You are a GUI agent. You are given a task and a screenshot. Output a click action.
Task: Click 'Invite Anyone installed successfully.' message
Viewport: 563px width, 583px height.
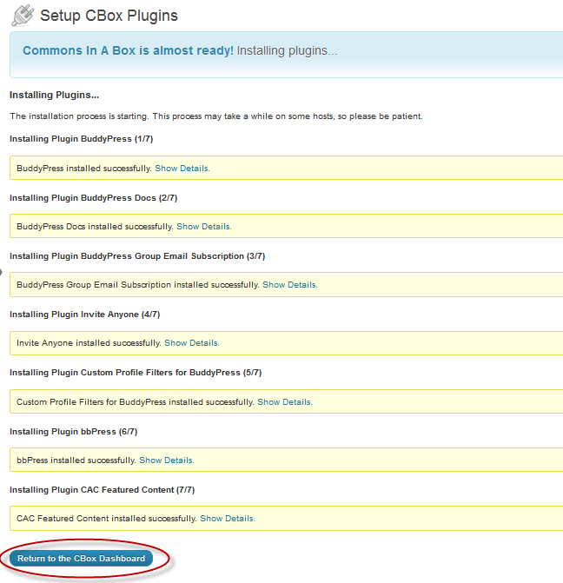[89, 343]
